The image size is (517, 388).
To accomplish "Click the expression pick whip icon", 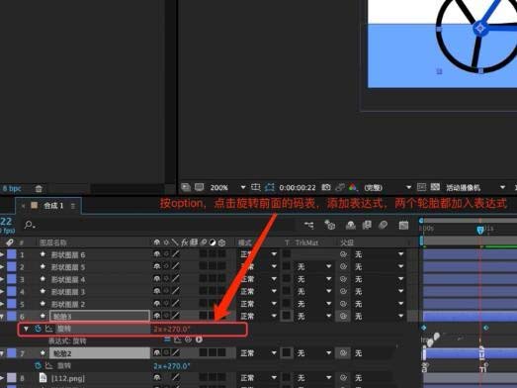I will tap(188, 339).
